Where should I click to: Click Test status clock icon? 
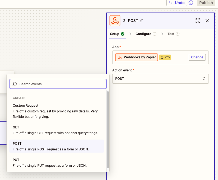tap(178, 34)
